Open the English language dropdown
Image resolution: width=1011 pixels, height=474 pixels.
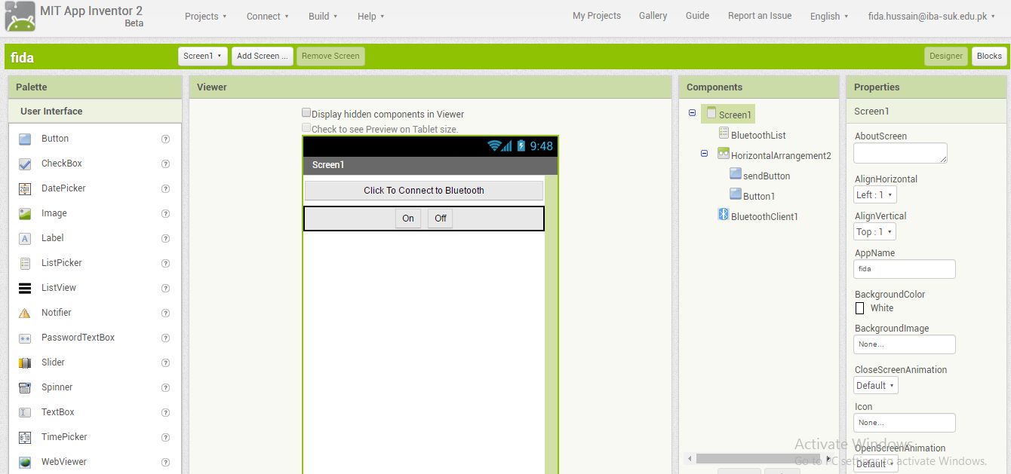tap(829, 16)
